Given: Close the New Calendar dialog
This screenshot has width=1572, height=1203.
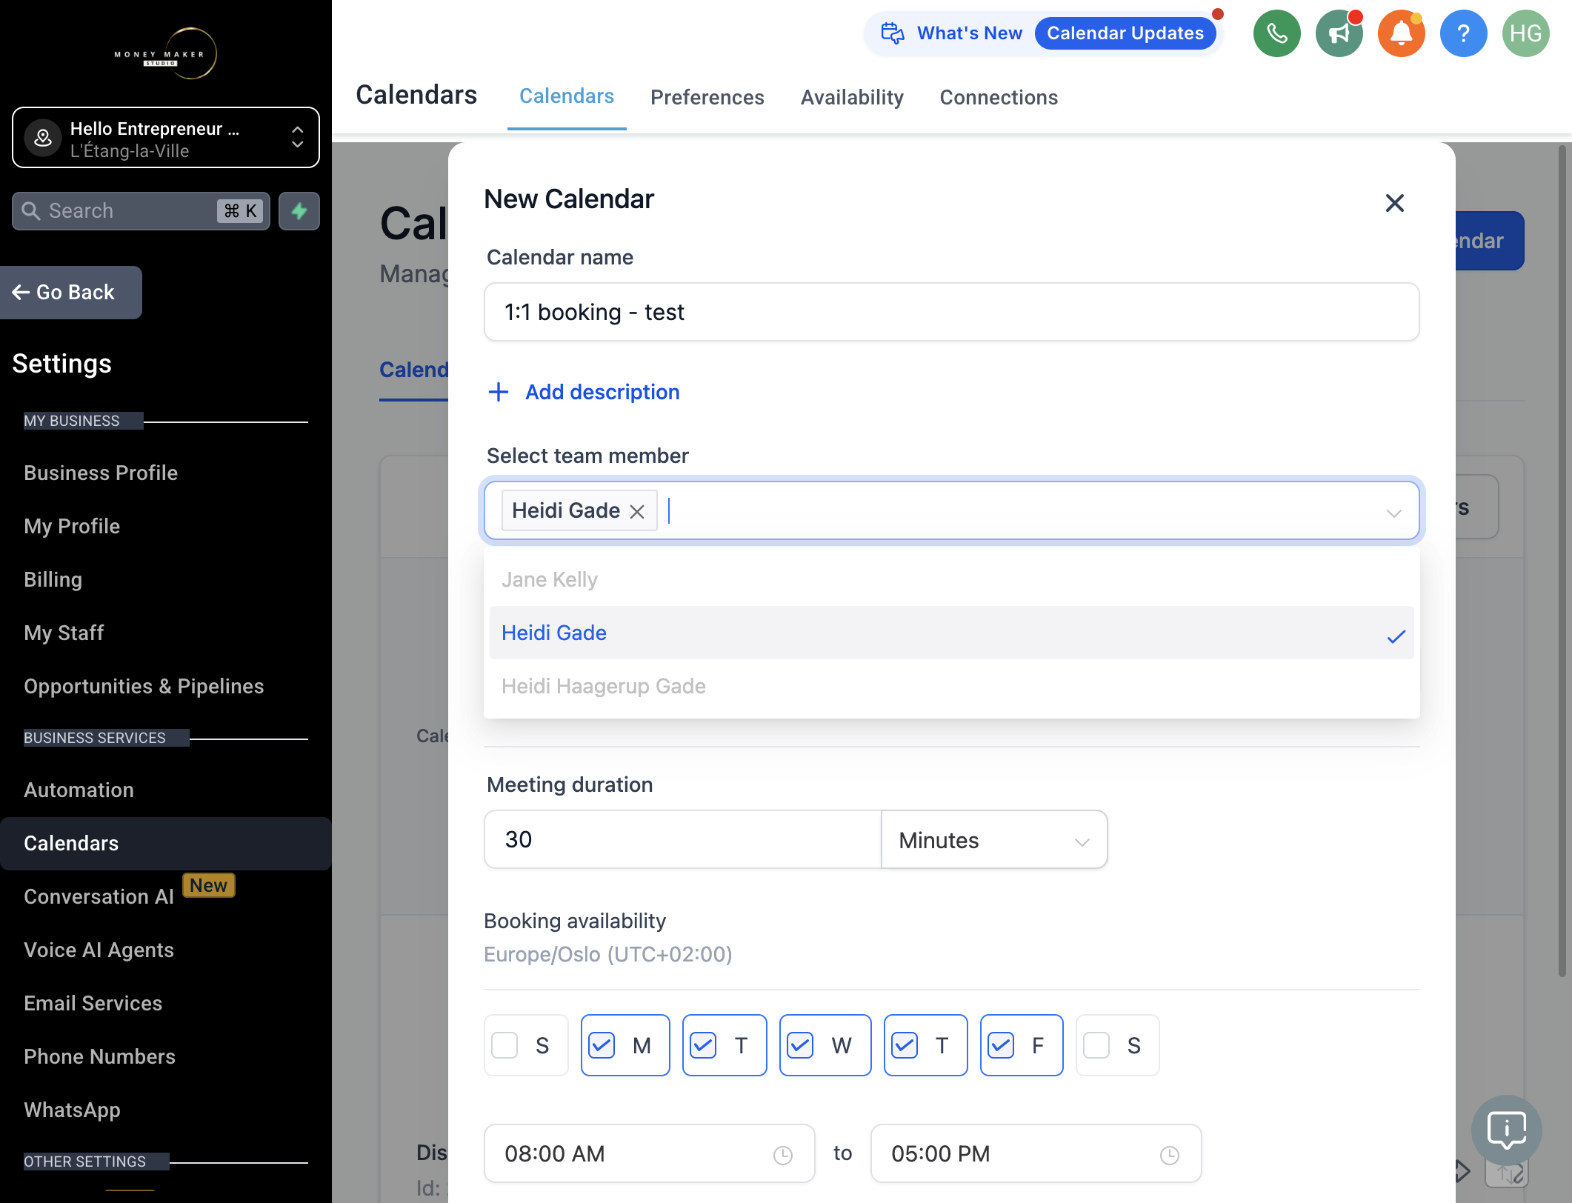Looking at the screenshot, I should [x=1394, y=203].
